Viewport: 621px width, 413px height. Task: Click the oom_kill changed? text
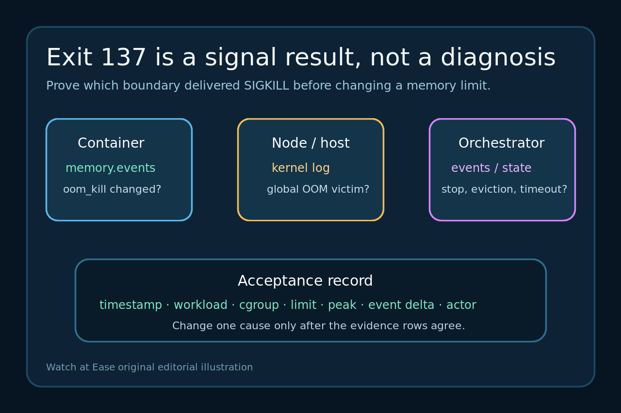112,189
